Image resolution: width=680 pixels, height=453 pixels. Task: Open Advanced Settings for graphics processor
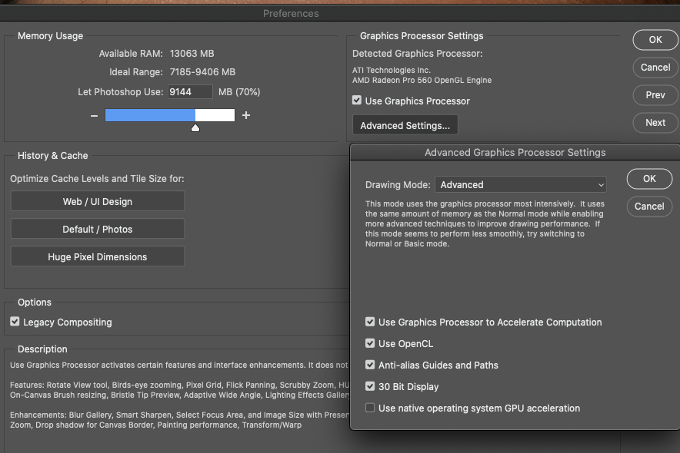[x=405, y=124]
